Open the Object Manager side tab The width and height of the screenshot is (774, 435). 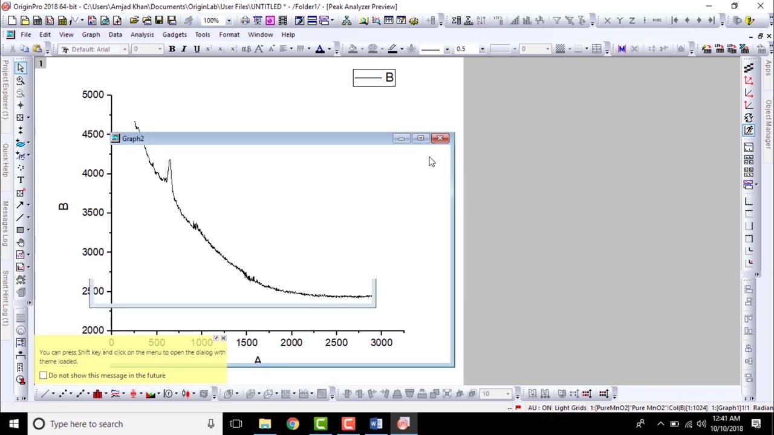769,124
